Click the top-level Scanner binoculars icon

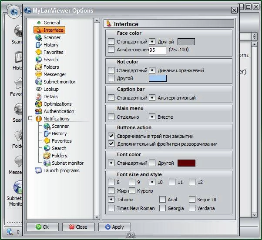pyautogui.click(x=39, y=37)
